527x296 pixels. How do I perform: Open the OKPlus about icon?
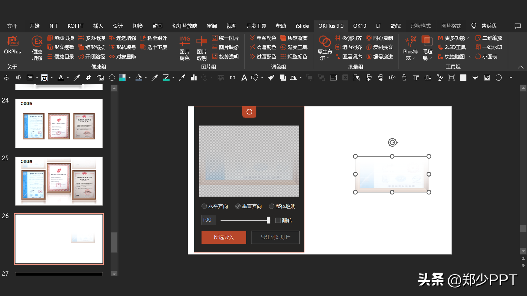12,45
